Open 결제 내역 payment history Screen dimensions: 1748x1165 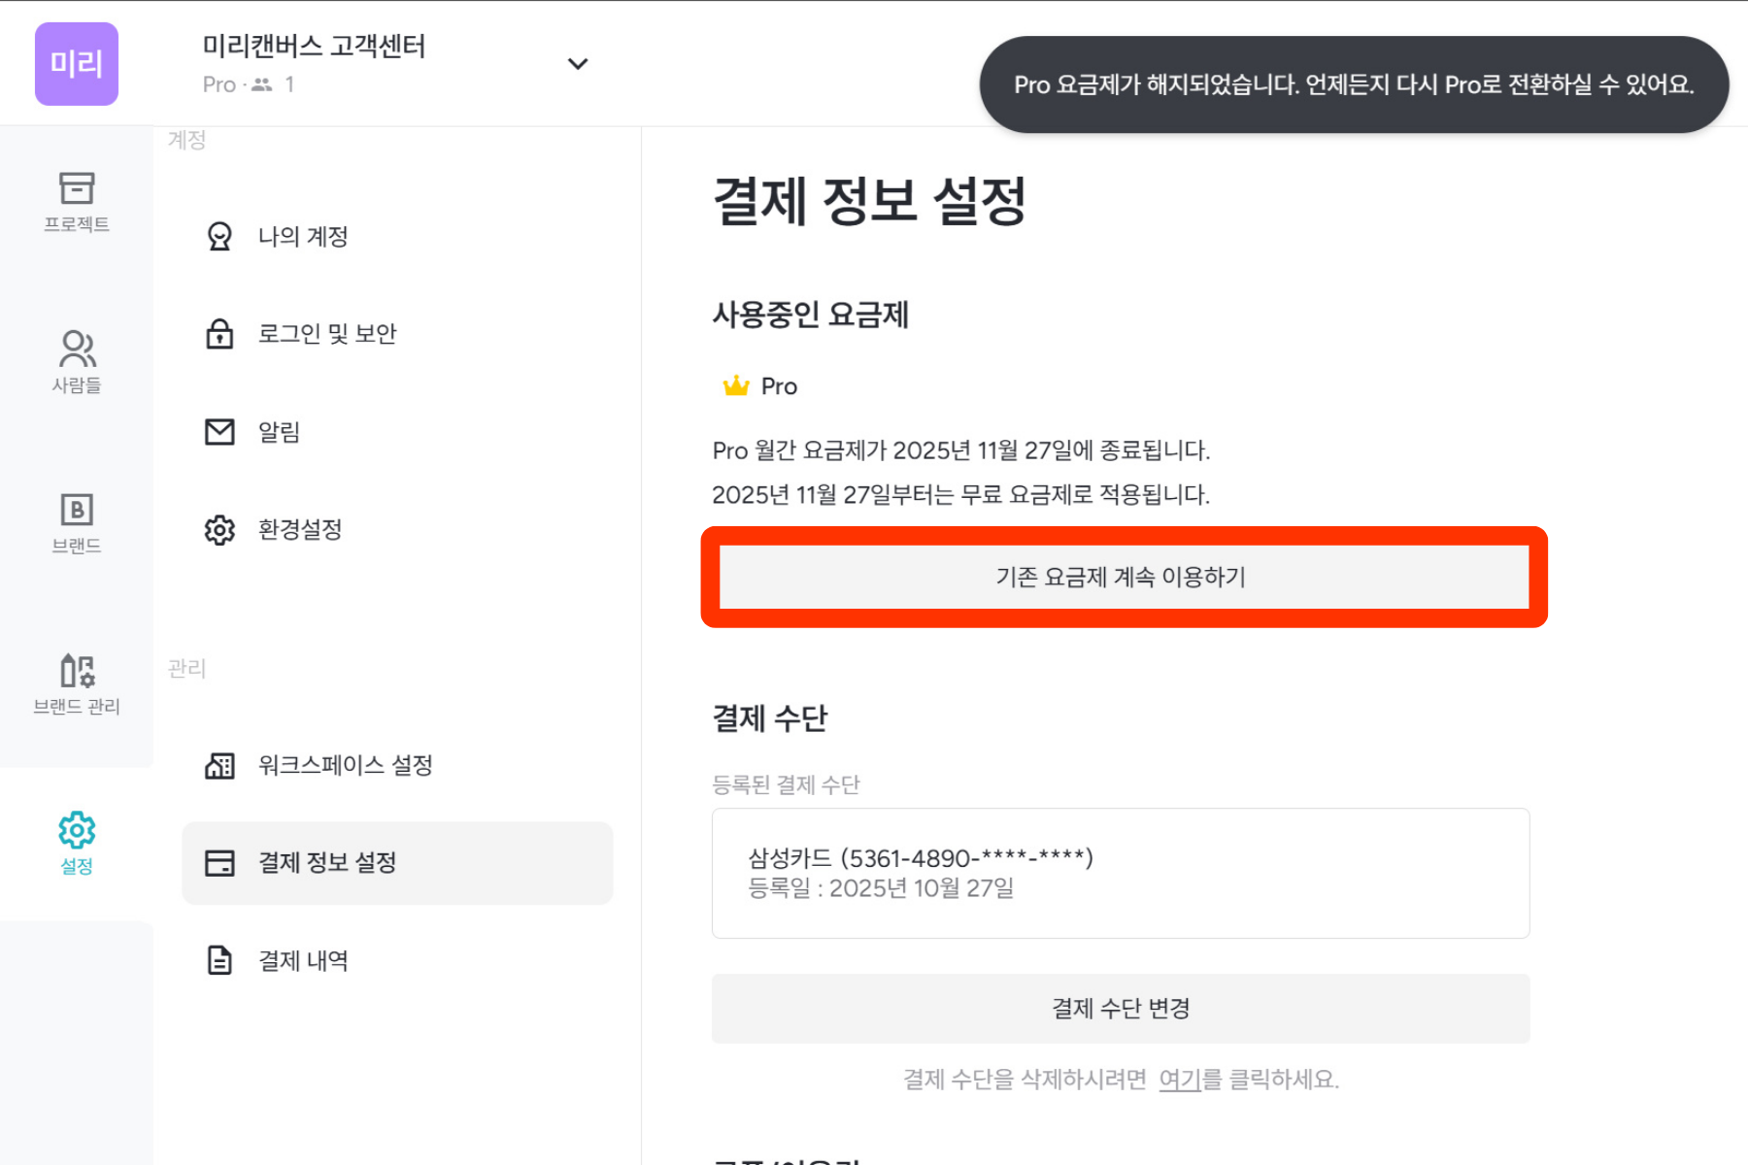[x=303, y=961]
